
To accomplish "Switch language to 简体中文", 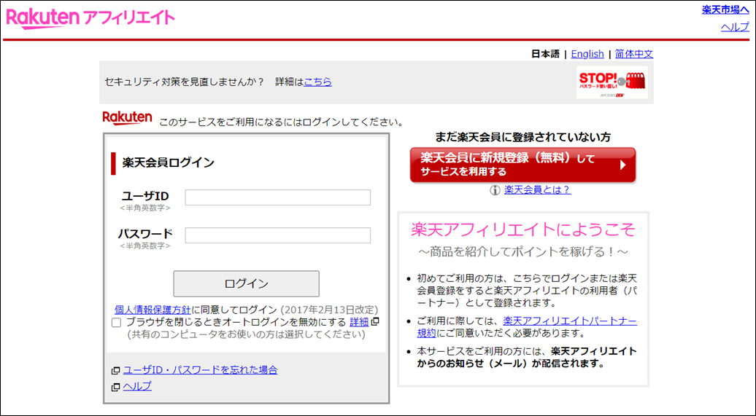I will click(634, 54).
